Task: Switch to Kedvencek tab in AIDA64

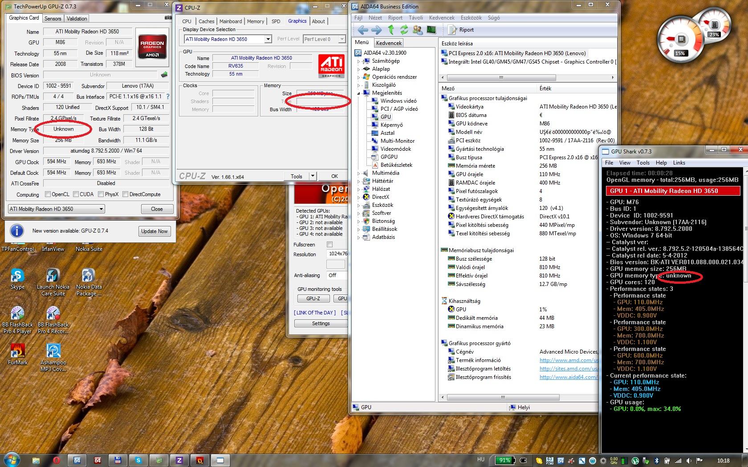Action: 389,43
